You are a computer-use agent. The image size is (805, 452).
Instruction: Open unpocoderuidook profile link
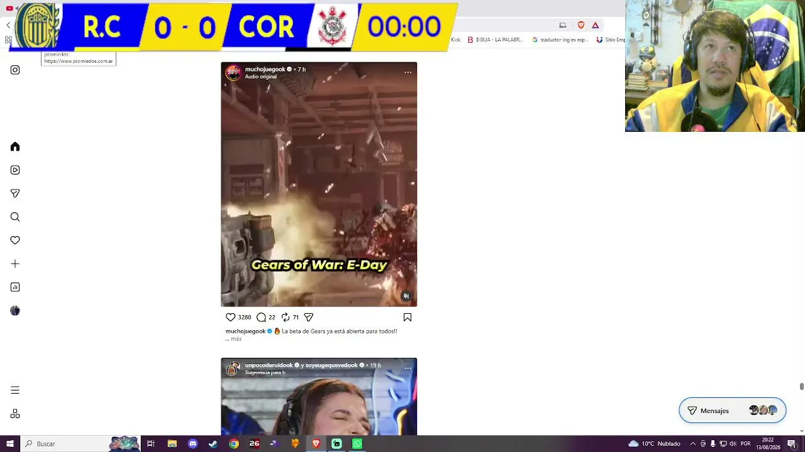[x=269, y=365]
